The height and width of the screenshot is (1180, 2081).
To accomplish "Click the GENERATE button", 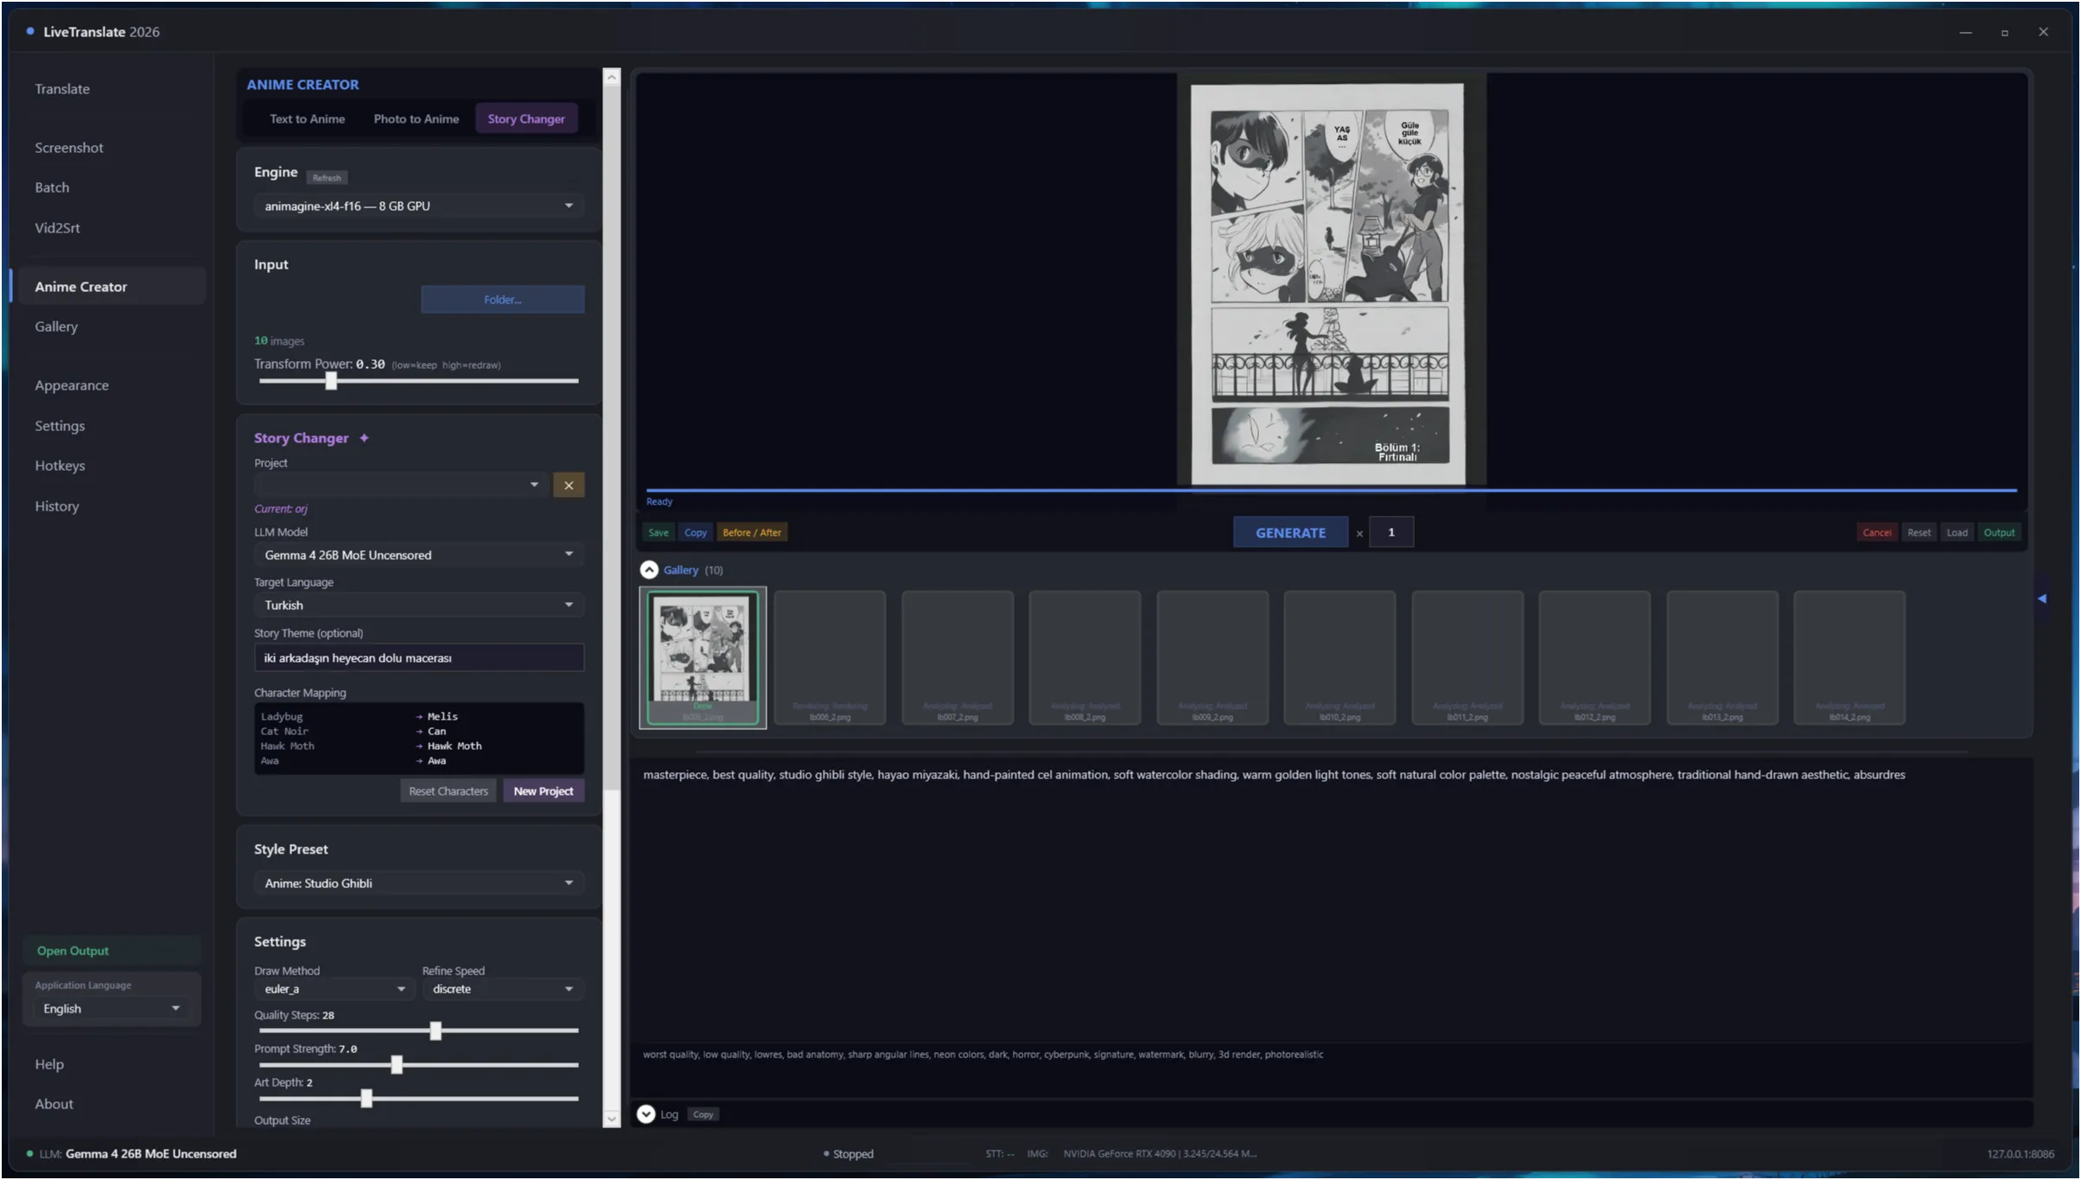I will coord(1290,533).
